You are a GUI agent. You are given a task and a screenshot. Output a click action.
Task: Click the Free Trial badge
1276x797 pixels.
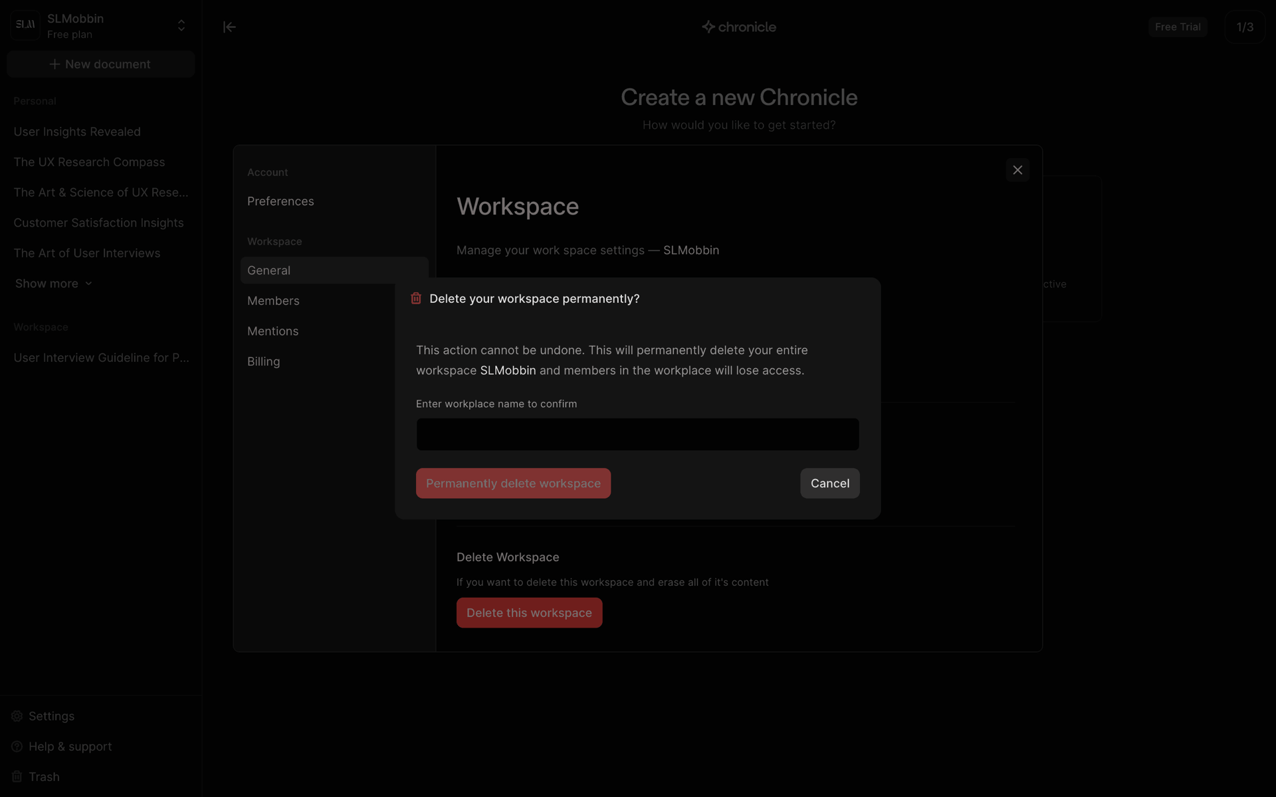pos(1177,27)
